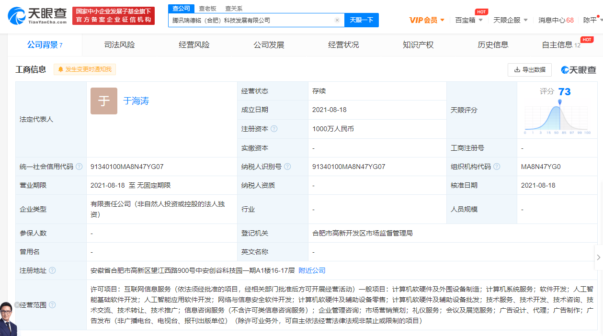Click the info icon next to 注册地址
603x336 pixels.
[52, 270]
